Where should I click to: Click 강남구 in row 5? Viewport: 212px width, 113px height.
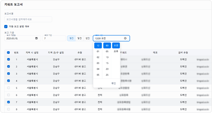click(56, 88)
